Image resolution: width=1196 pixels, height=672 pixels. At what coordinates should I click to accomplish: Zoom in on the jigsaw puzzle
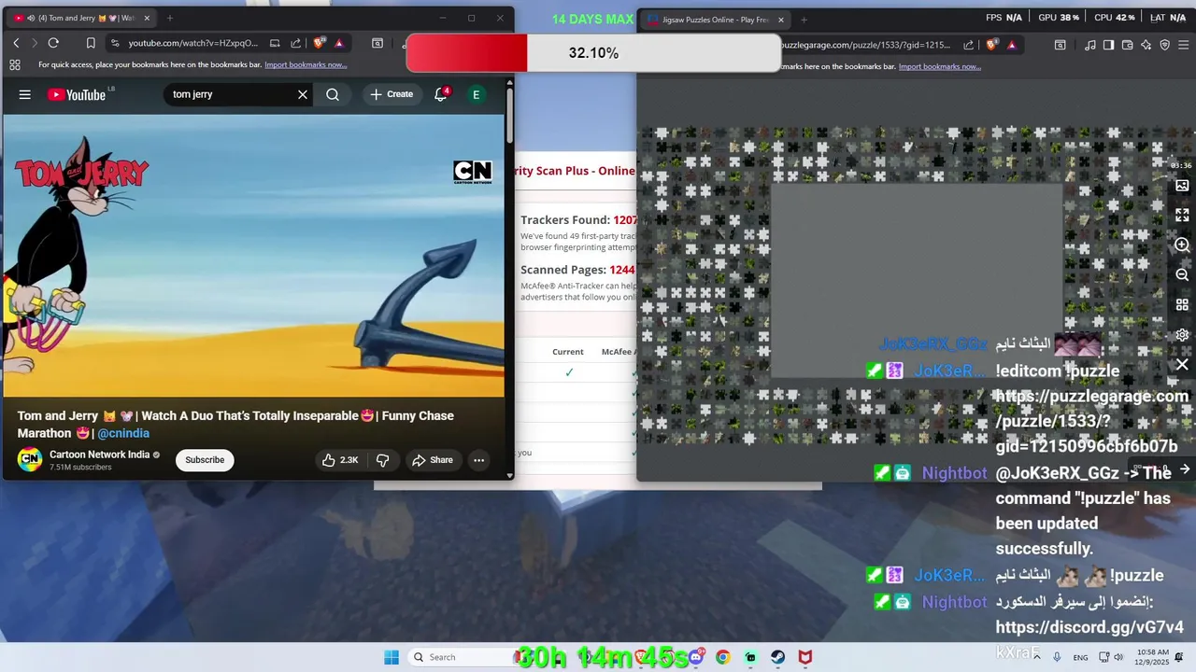coord(1182,245)
